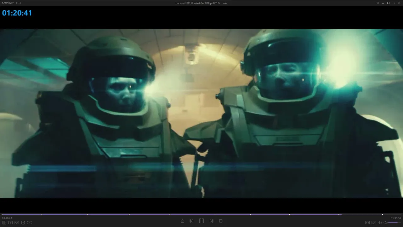Toggle subtitles display icon
Image resolution: width=403 pixels, height=227 pixels.
point(374,223)
